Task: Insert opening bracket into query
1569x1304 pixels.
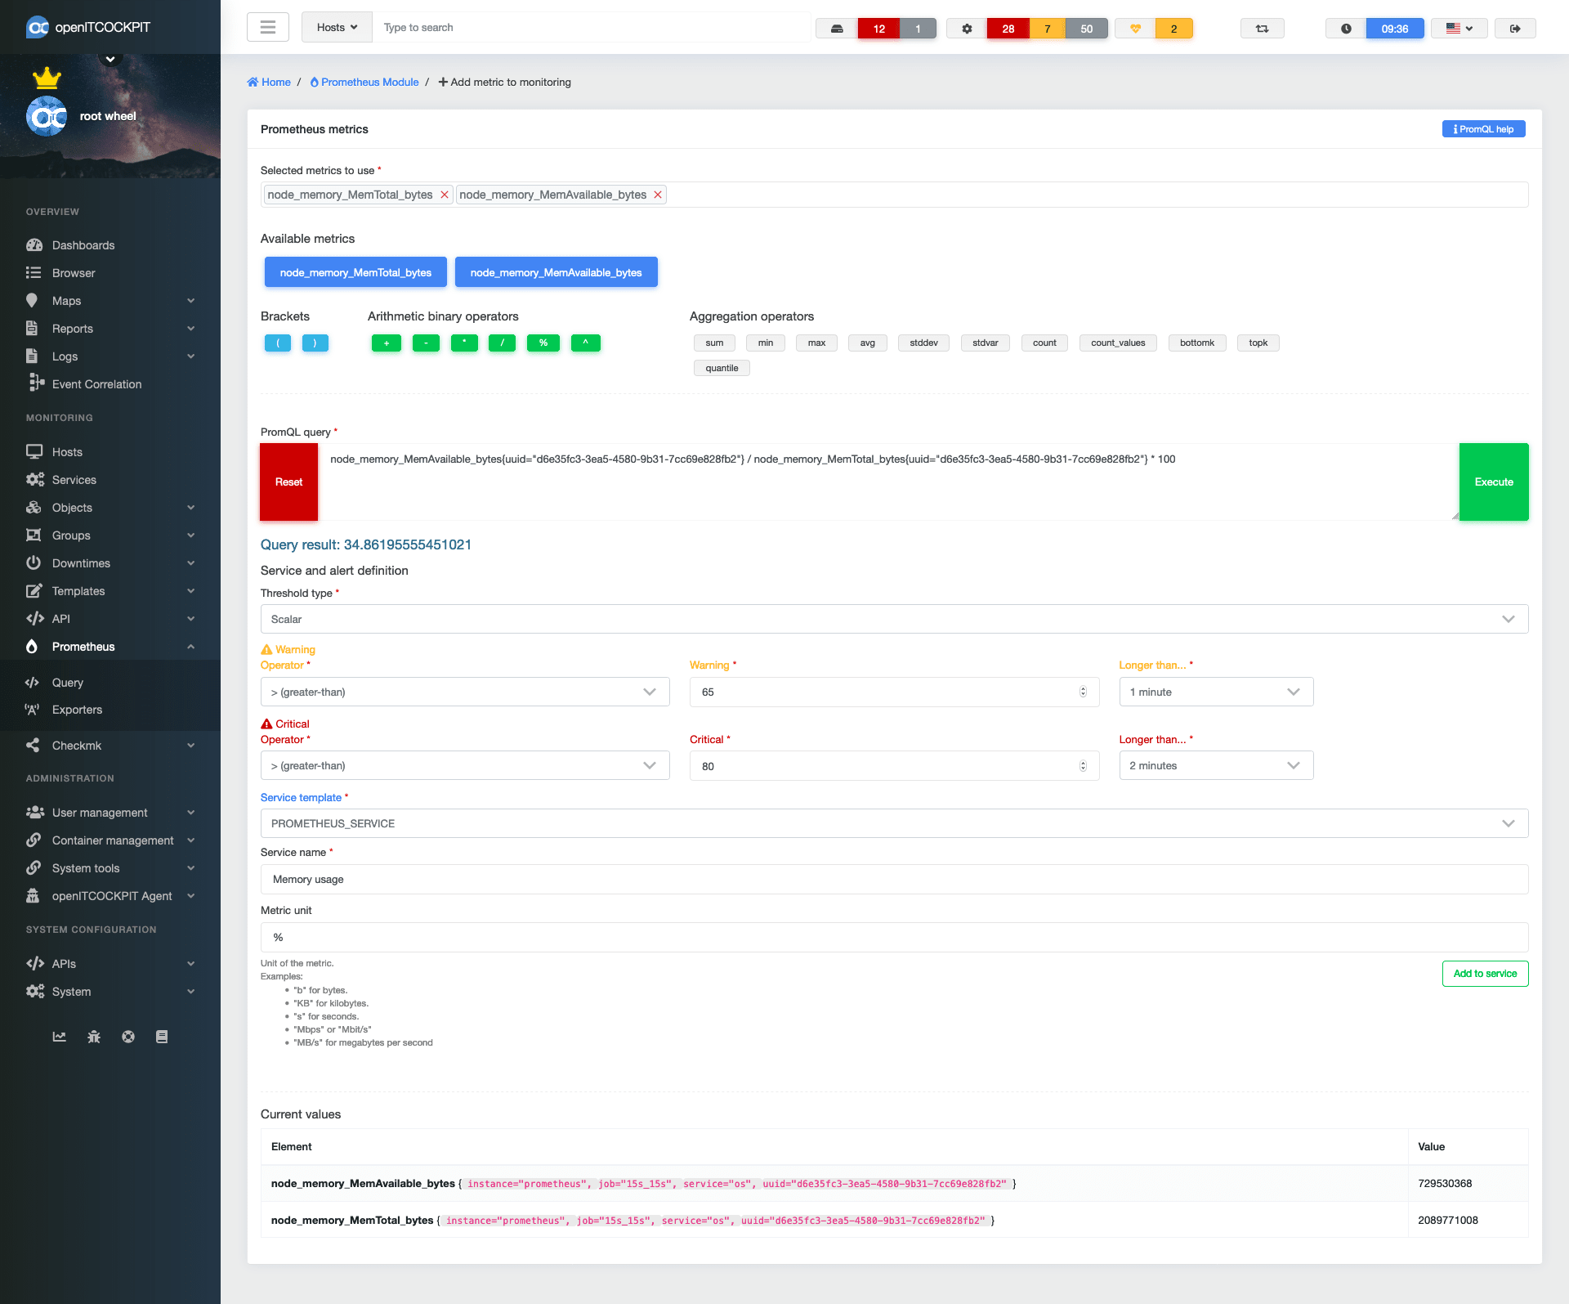Action: [x=278, y=343]
